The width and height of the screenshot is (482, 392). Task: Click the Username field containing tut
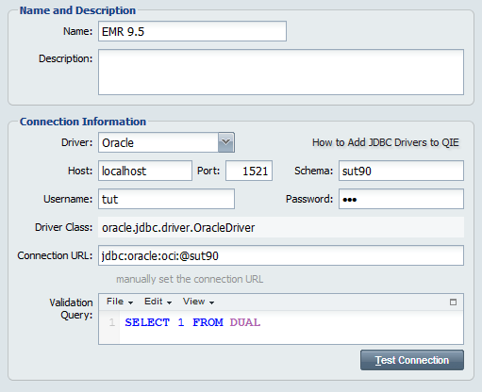pyautogui.click(x=166, y=199)
